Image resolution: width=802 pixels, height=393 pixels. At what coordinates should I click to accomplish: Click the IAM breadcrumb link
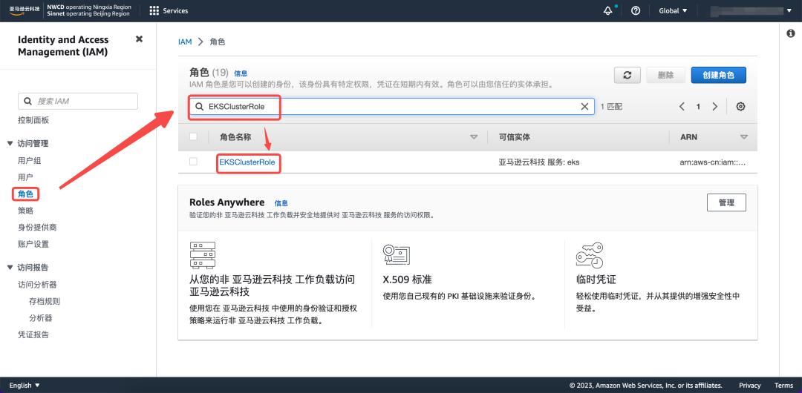pos(185,42)
